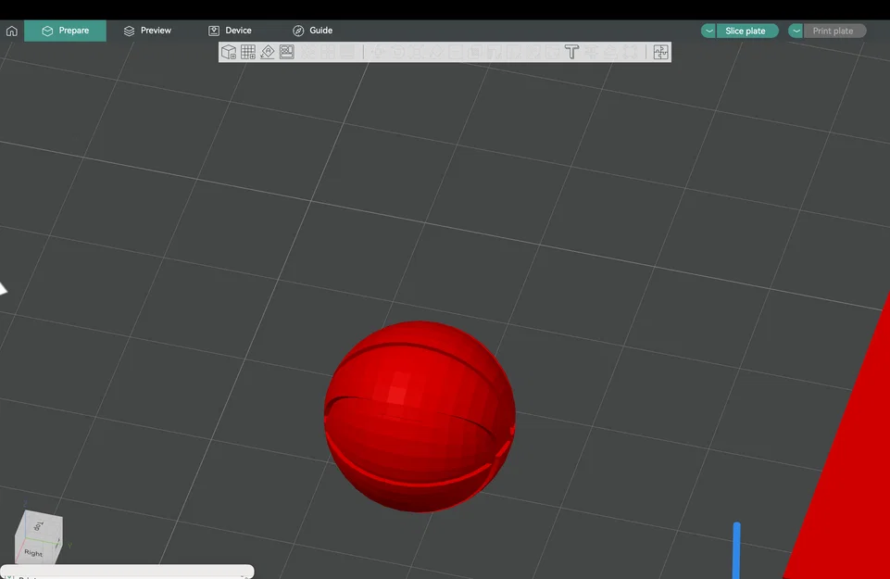This screenshot has width=890, height=579.
Task: Expand the Print plate dropdown arrow
Action: 796,31
